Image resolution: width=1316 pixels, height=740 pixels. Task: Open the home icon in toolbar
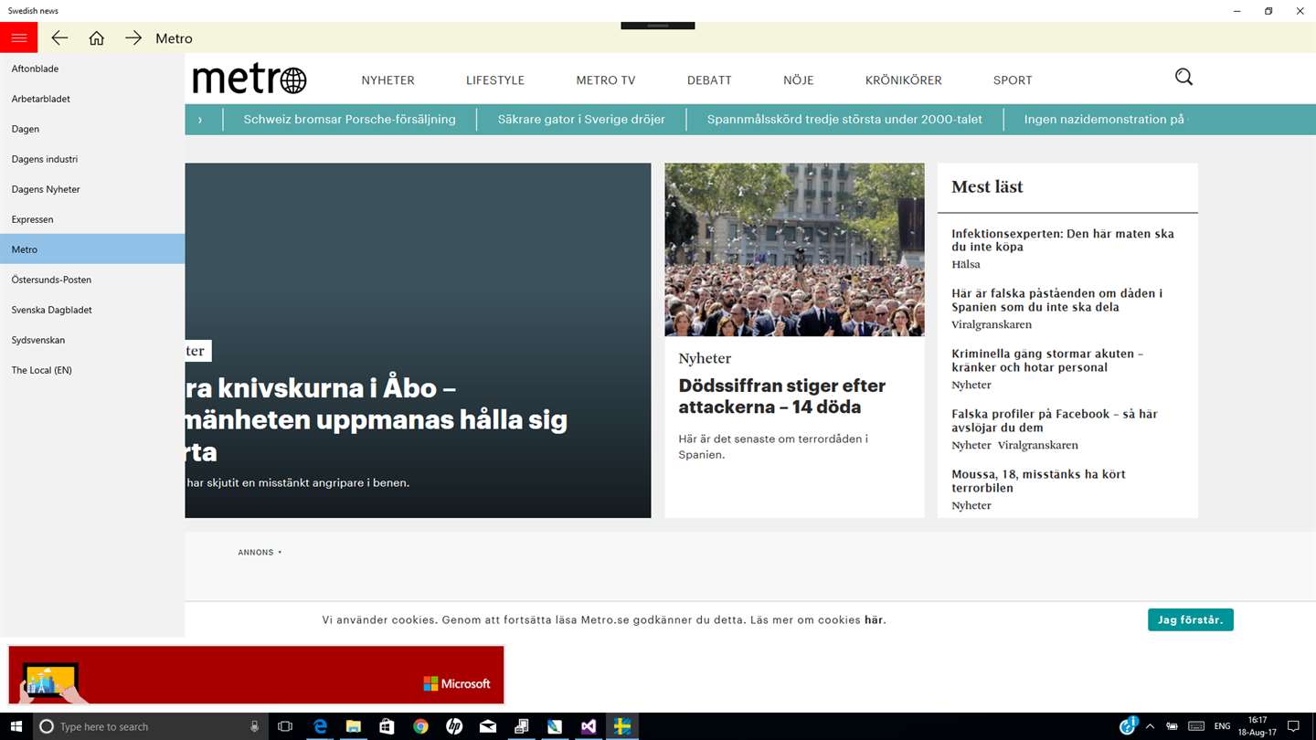click(x=96, y=37)
